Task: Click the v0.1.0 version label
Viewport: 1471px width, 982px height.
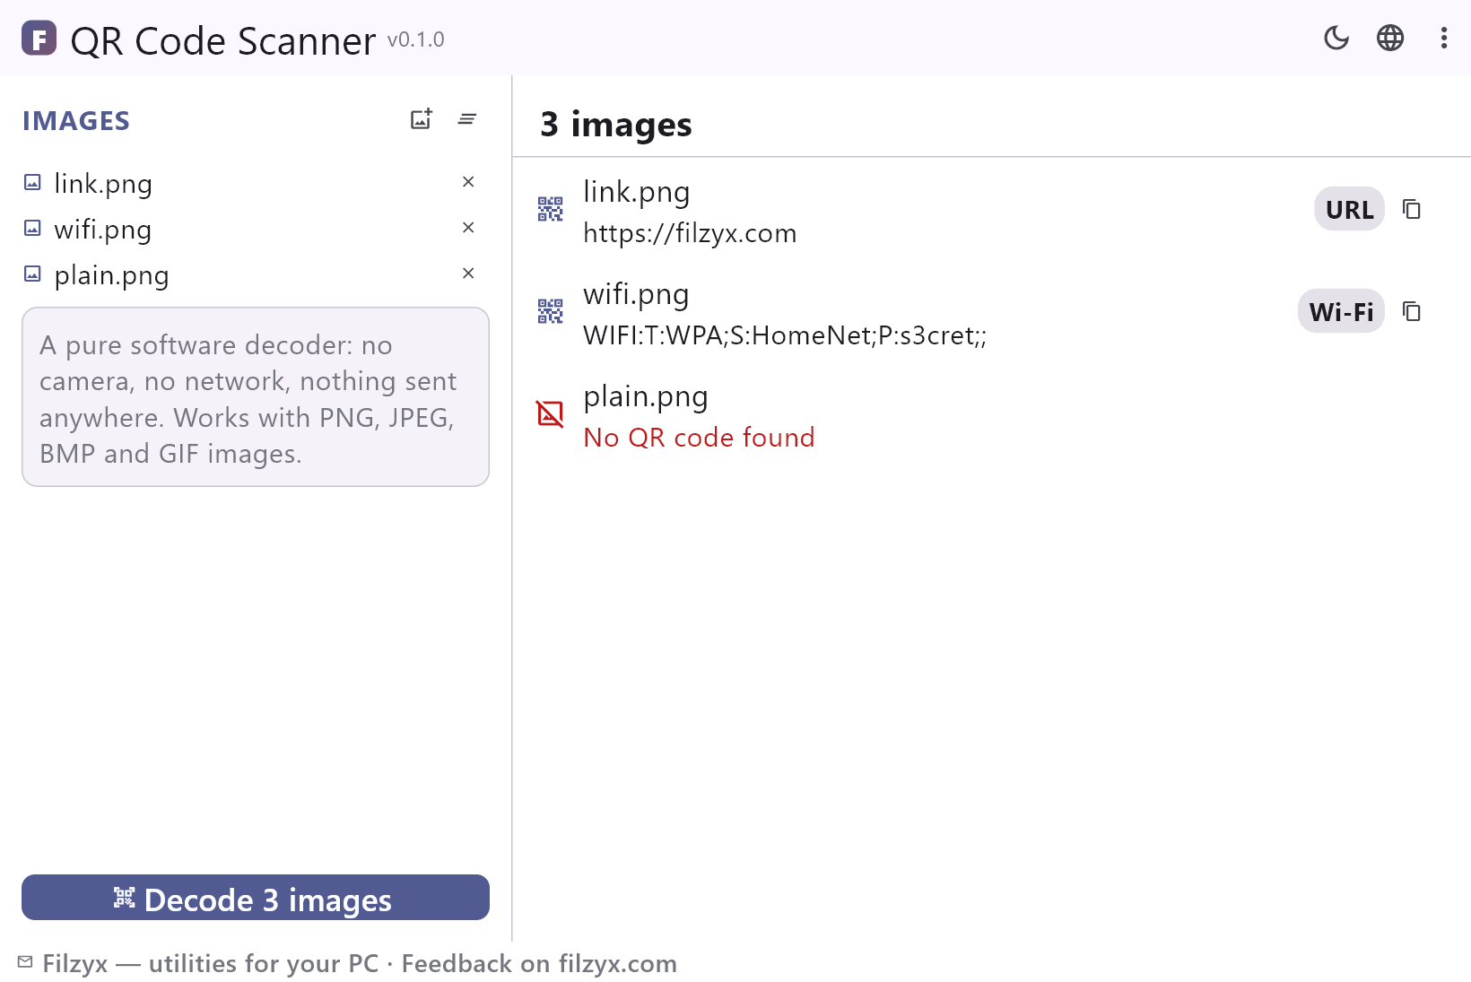Action: (416, 40)
